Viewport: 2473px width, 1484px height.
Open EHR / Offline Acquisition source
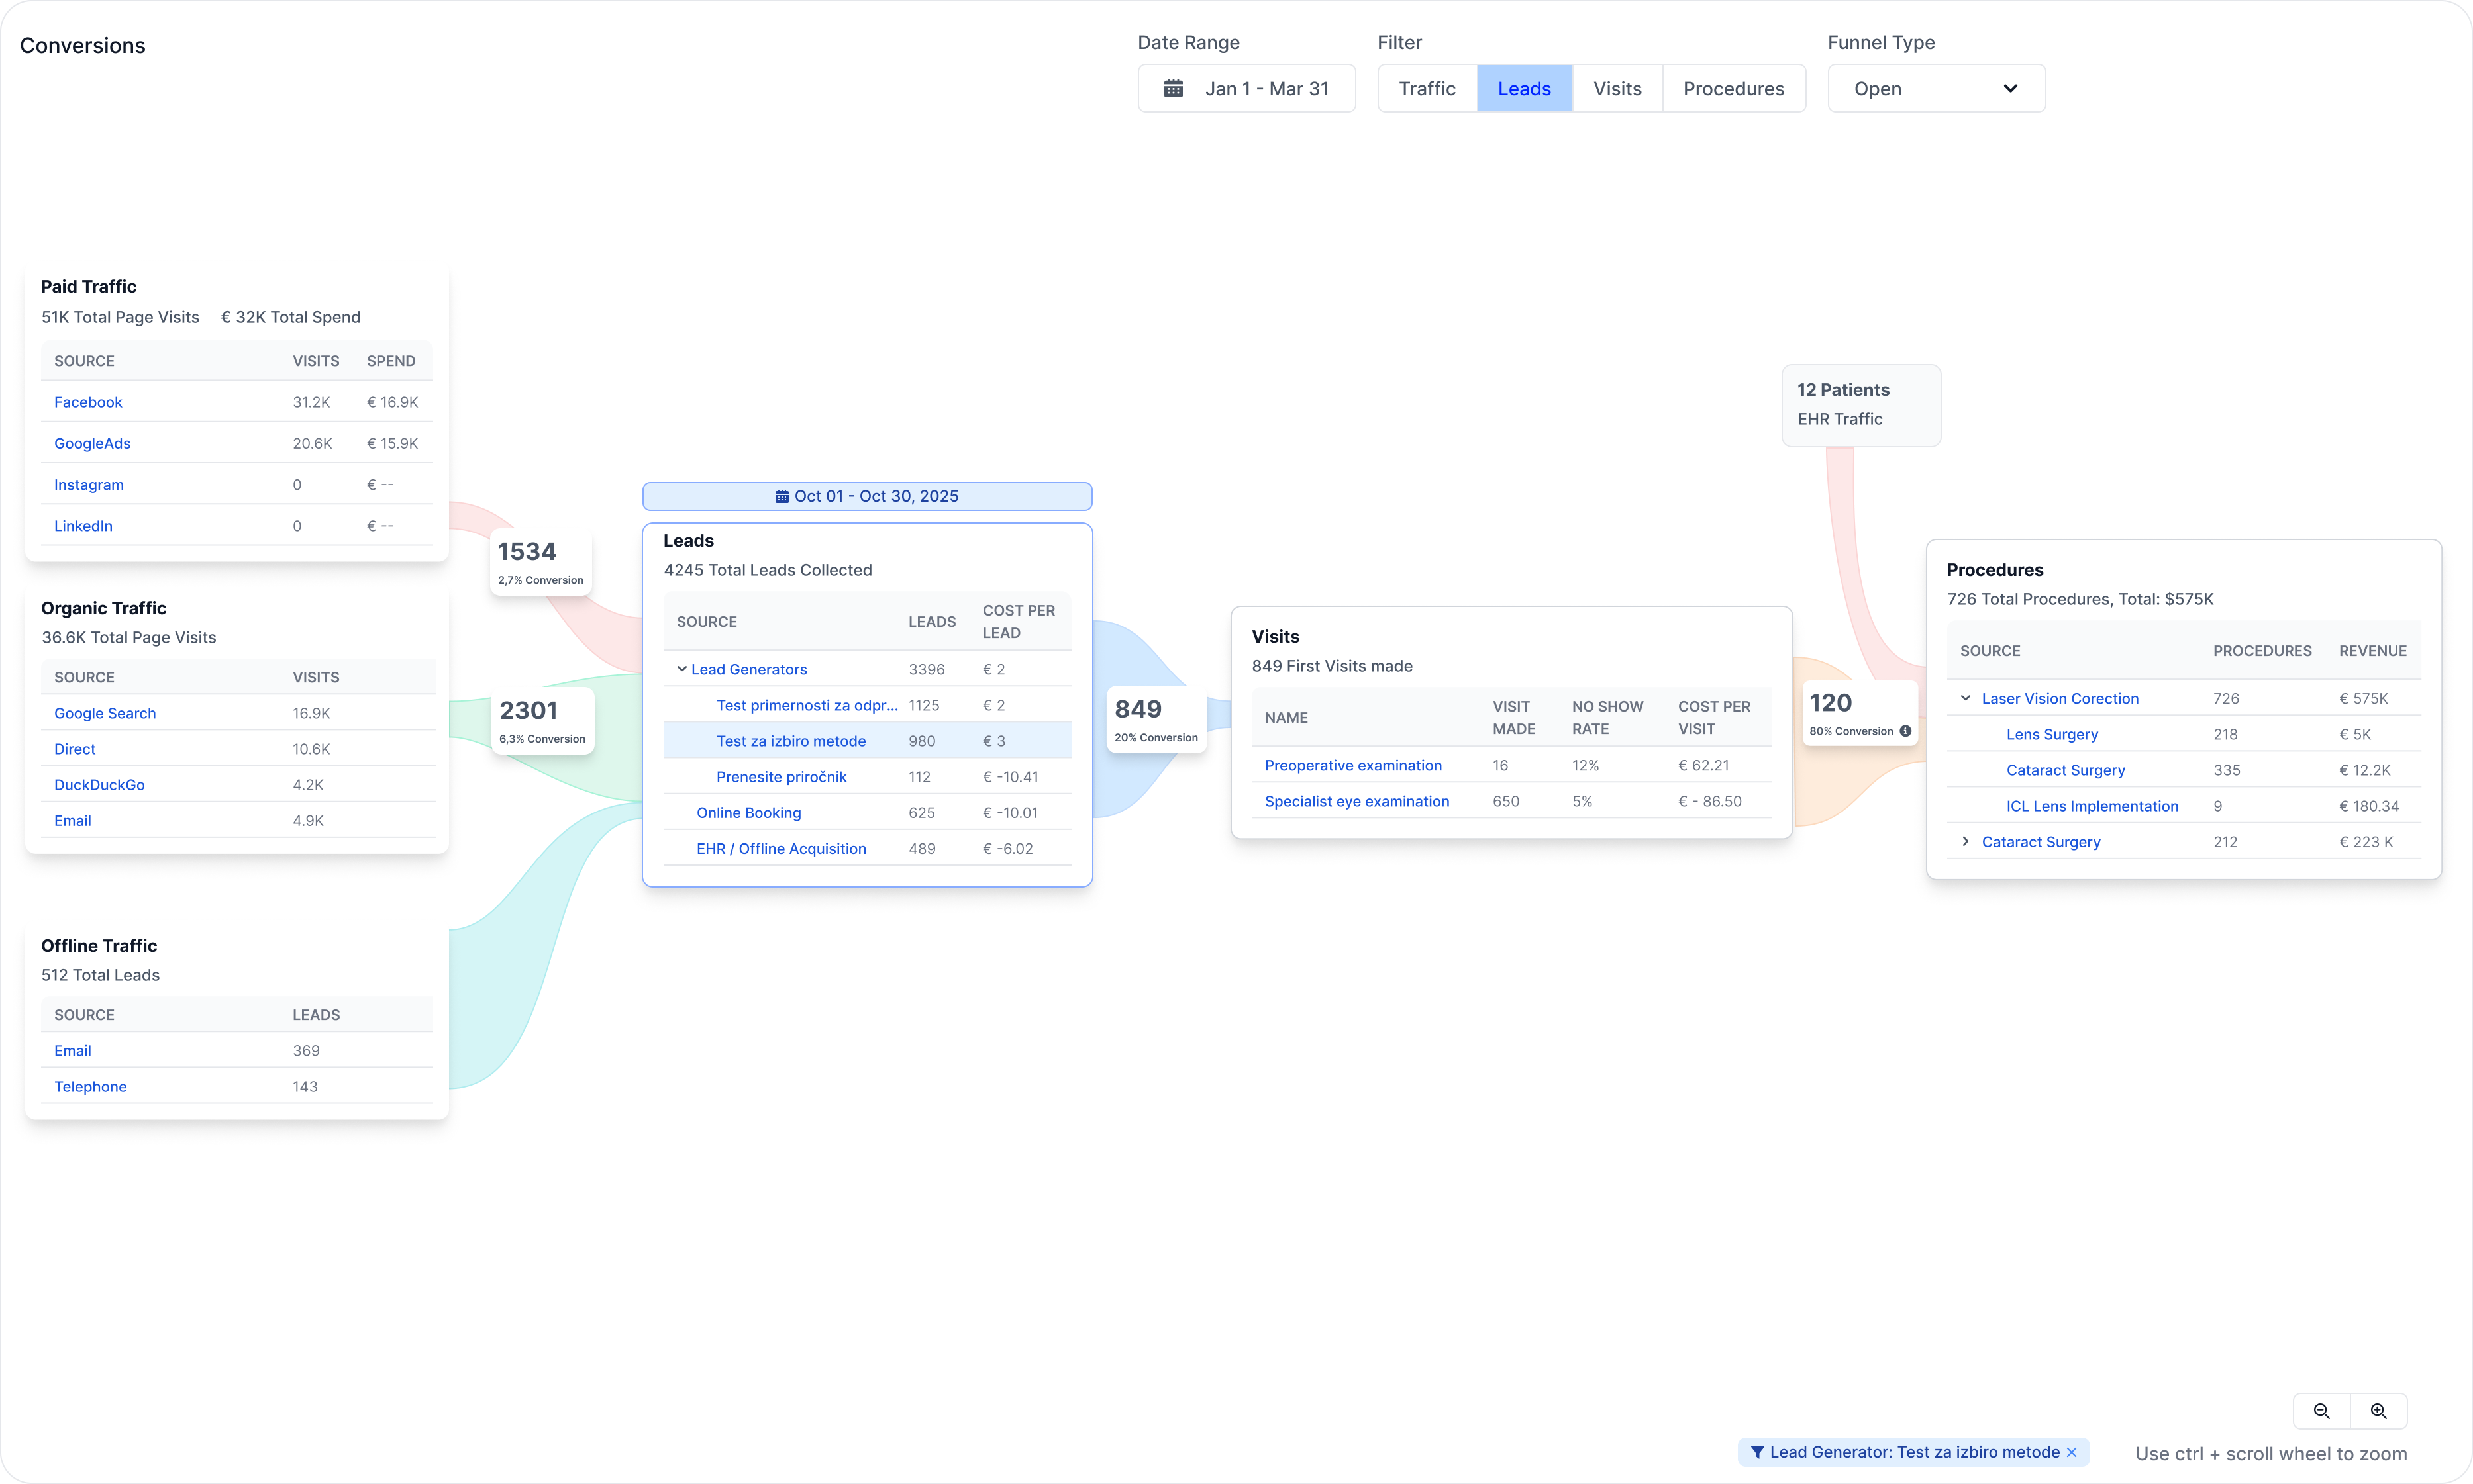782,849
